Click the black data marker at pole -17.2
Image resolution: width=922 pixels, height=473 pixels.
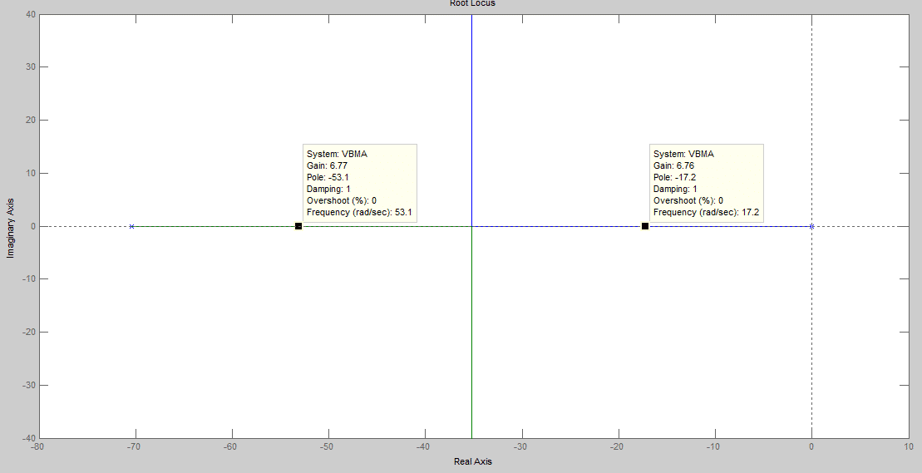(x=645, y=226)
